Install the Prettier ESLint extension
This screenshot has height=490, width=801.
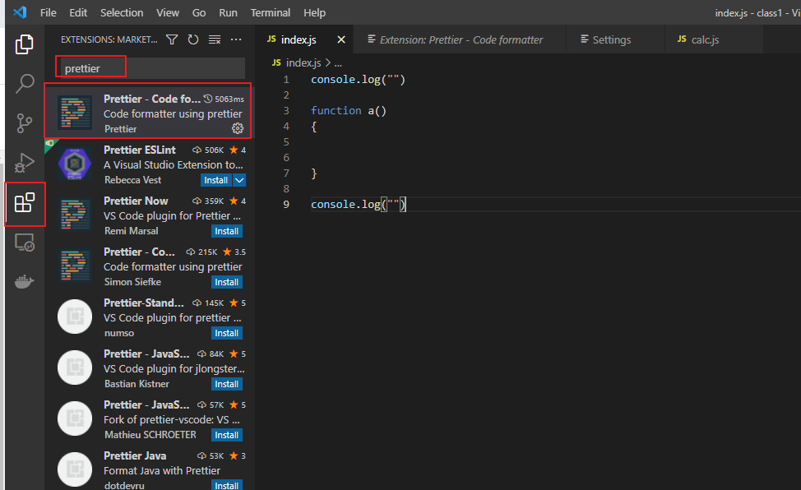pos(216,180)
